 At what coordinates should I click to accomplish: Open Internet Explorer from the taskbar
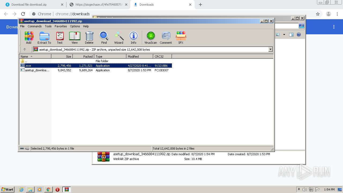(21, 190)
